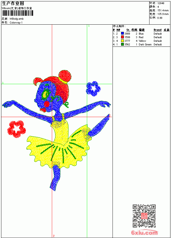This screenshot has height=238, width=171.
Task: Click the QR code image
Action: tap(144, 216)
